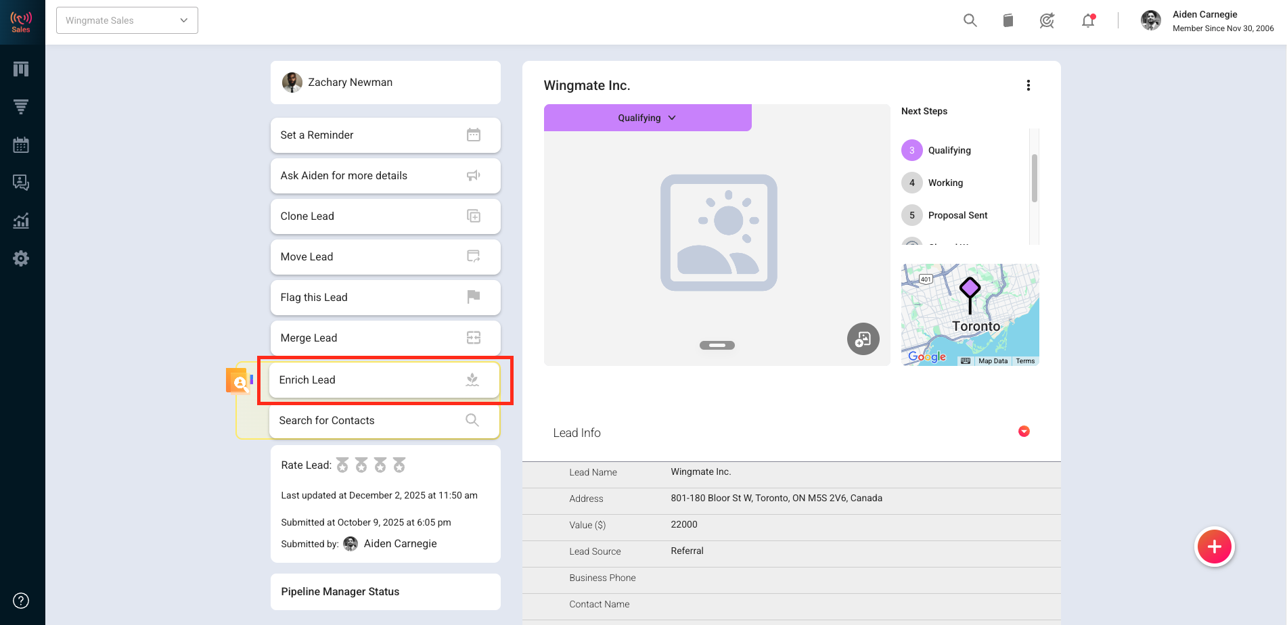Image resolution: width=1287 pixels, height=625 pixels.
Task: Click the lead image placeholder
Action: tap(719, 233)
